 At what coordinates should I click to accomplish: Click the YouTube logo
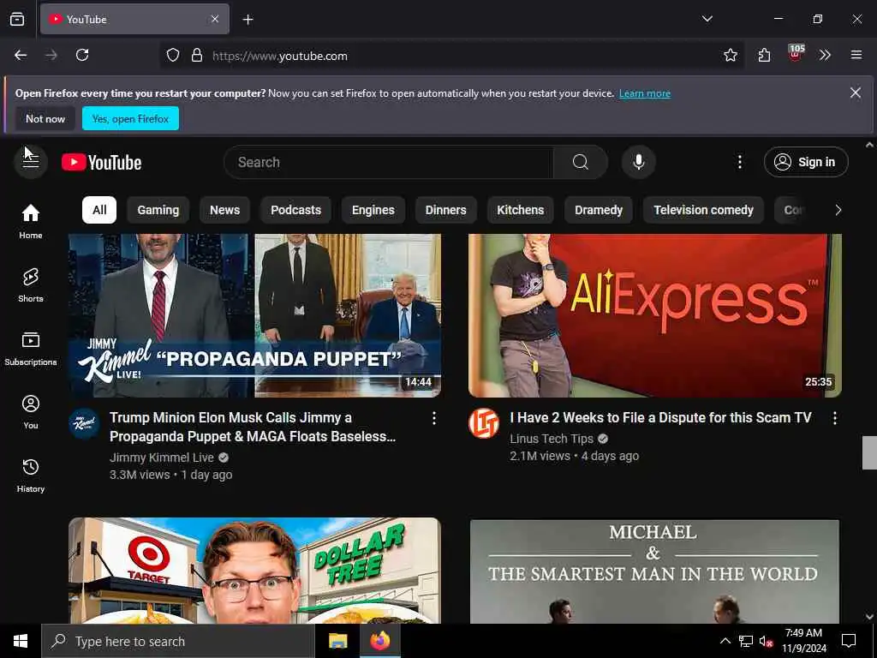point(101,162)
